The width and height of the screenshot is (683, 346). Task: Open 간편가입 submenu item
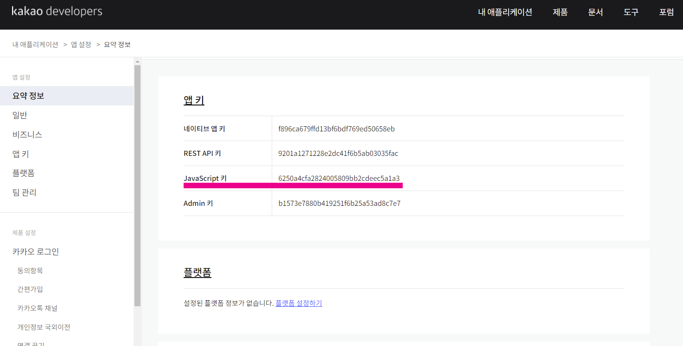pos(30,289)
